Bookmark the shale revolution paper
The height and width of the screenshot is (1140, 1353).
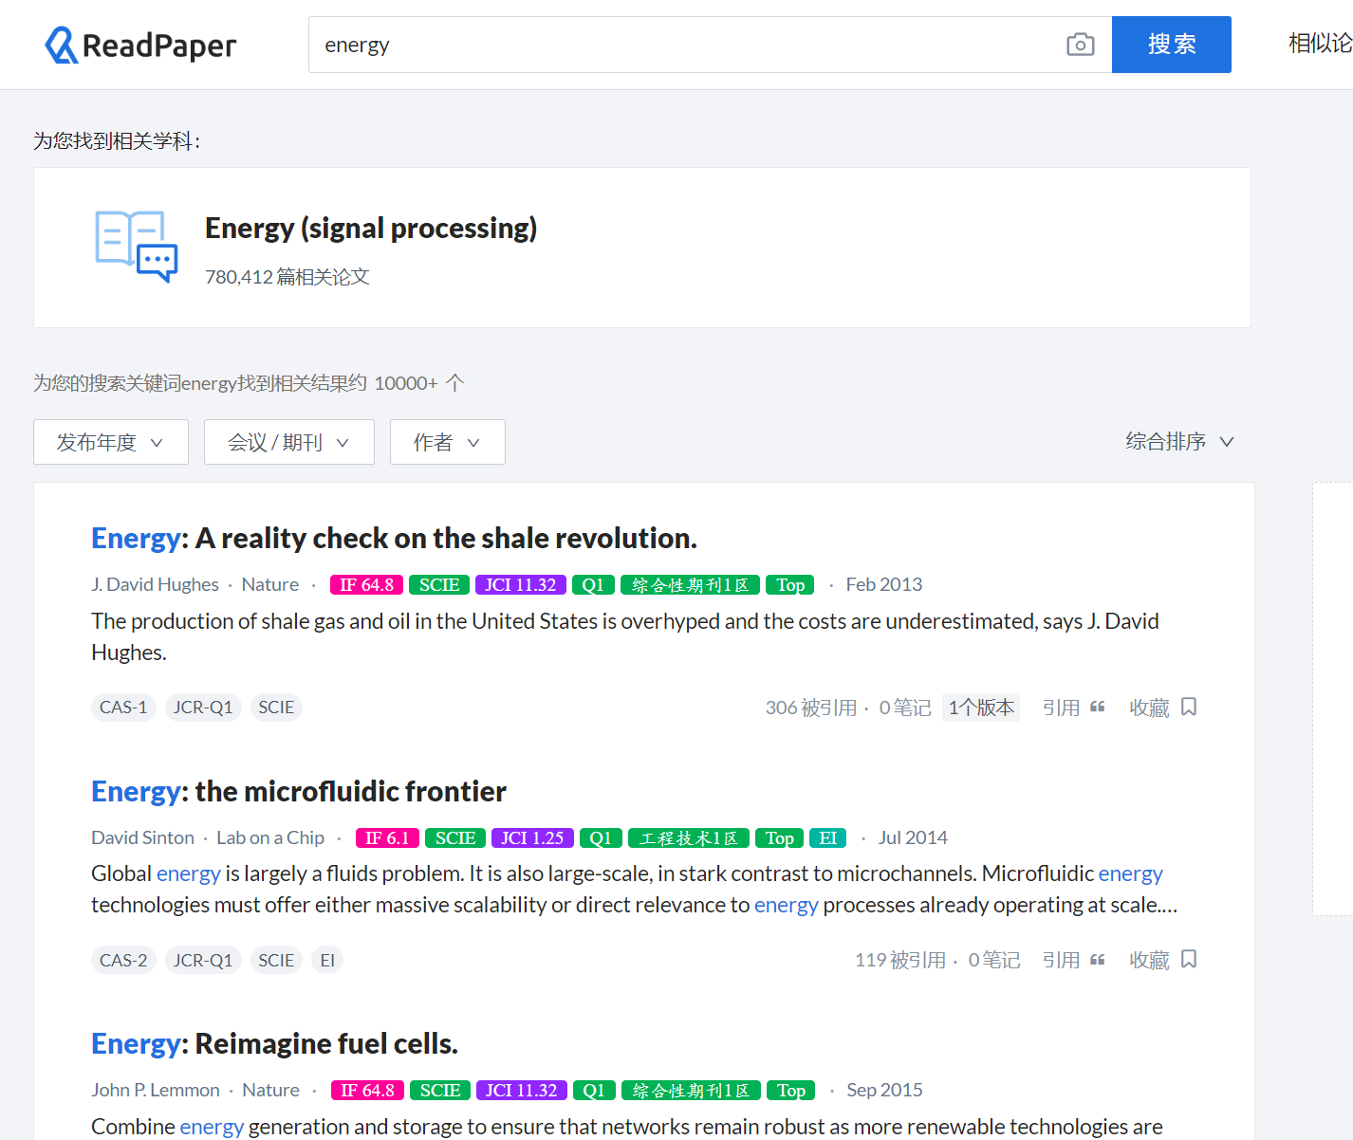click(x=1163, y=708)
